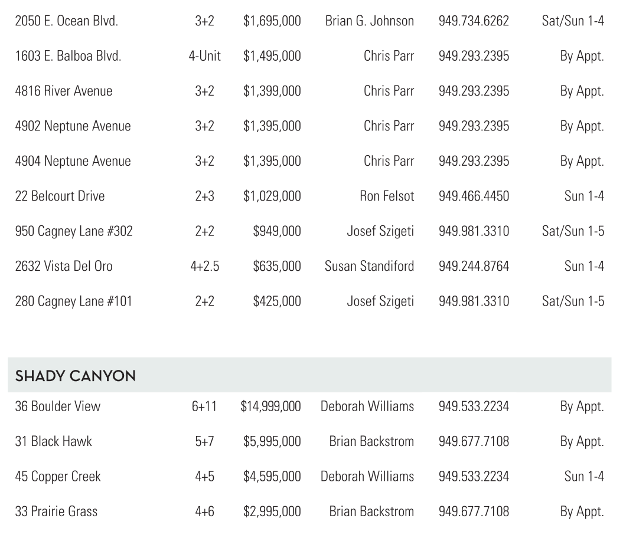Open the 36 Boulder View listing
Viewport: 623px width, 538px height.
point(57,406)
